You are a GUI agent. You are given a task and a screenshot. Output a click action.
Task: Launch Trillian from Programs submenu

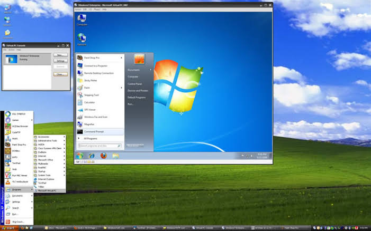tap(49, 187)
